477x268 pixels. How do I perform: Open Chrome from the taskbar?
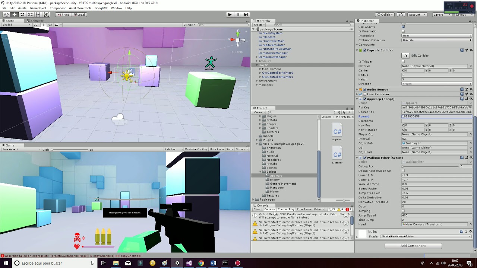(x=201, y=263)
